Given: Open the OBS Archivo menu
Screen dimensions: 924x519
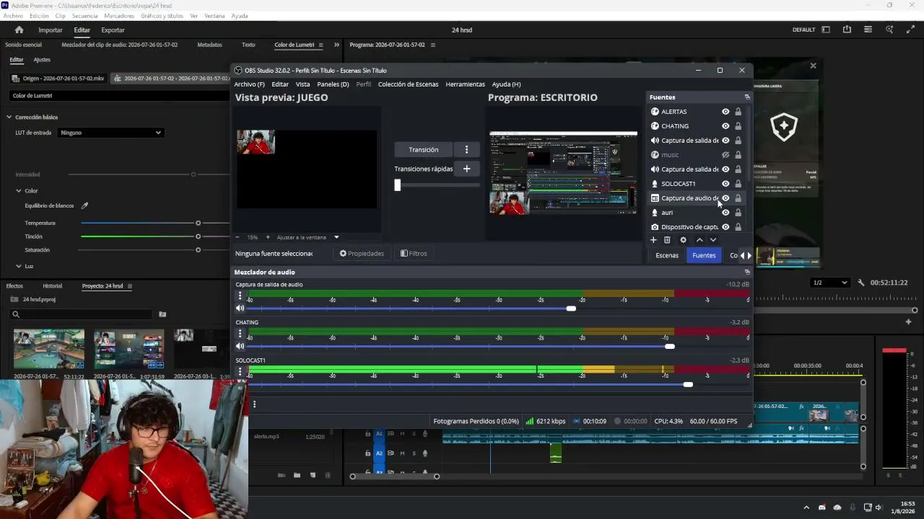Looking at the screenshot, I should pyautogui.click(x=249, y=84).
